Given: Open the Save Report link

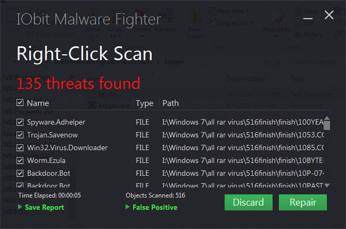Looking at the screenshot, I should click(x=44, y=207).
